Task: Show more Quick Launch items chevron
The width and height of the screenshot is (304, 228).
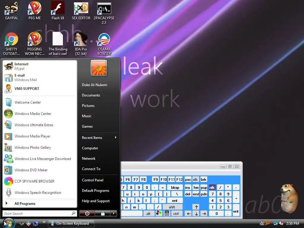Action: [x=44, y=222]
